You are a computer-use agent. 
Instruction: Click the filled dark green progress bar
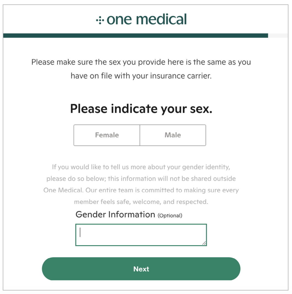pos(135,36)
